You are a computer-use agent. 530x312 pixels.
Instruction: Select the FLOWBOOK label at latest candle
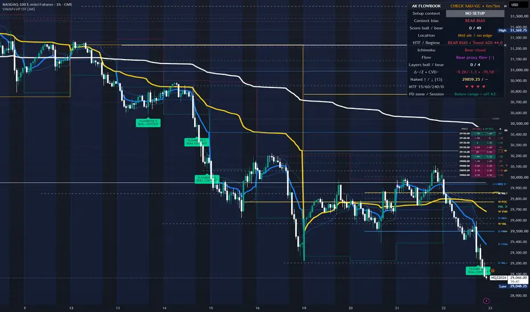[477, 271]
